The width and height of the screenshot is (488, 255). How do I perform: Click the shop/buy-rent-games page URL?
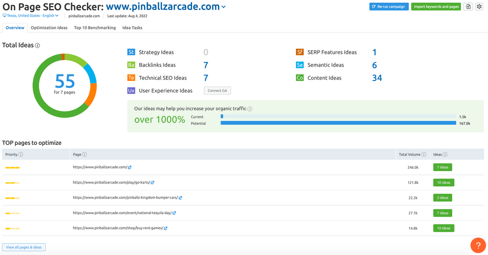pyautogui.click(x=118, y=228)
